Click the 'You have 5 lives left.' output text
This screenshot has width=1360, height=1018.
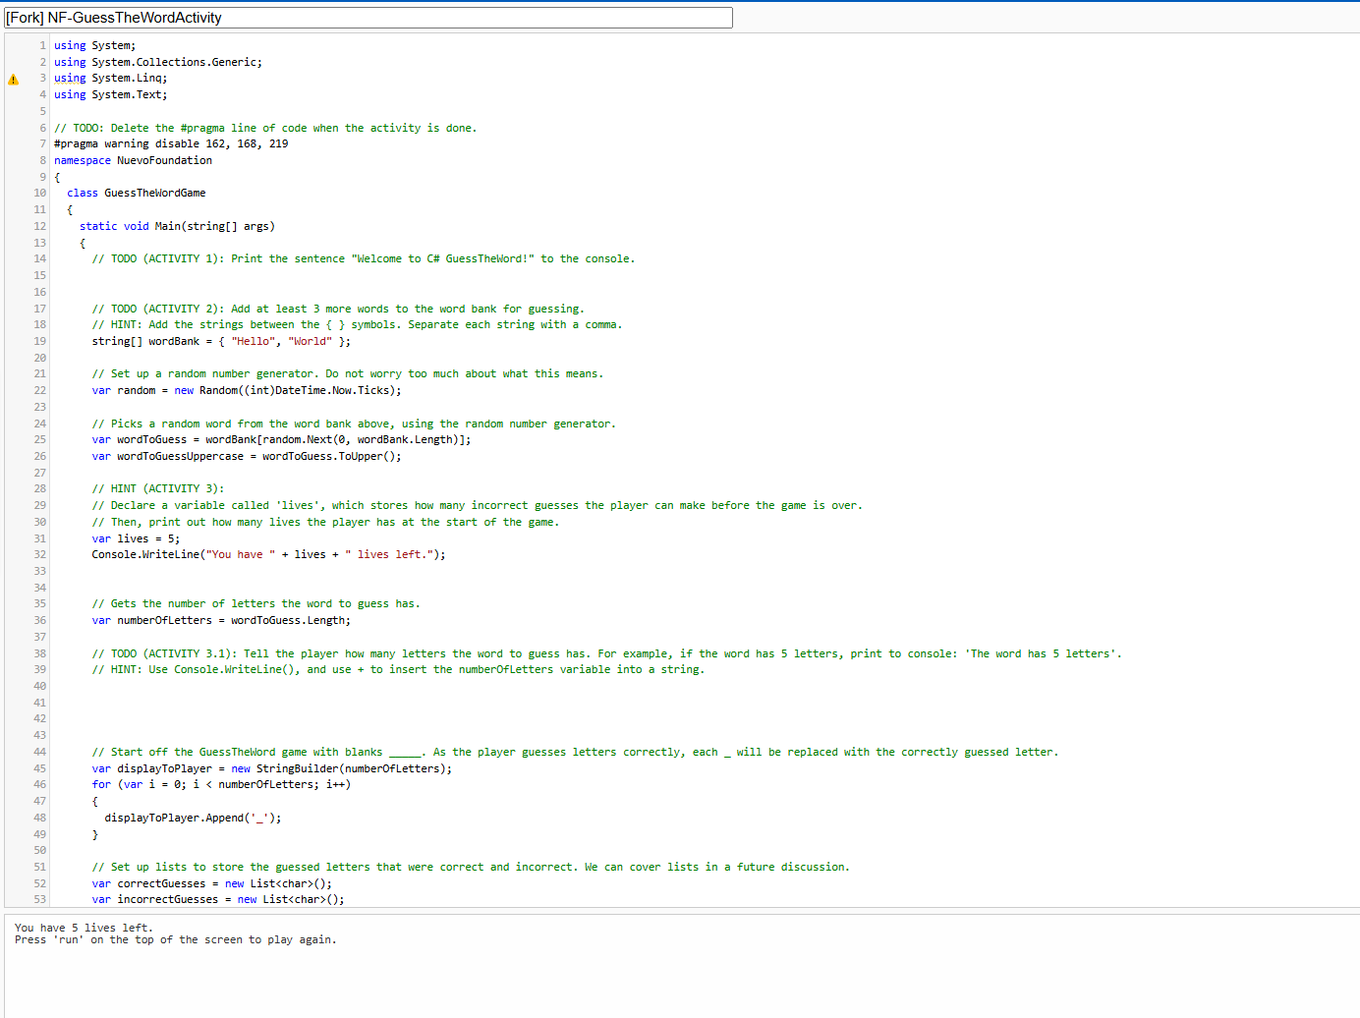(x=84, y=927)
